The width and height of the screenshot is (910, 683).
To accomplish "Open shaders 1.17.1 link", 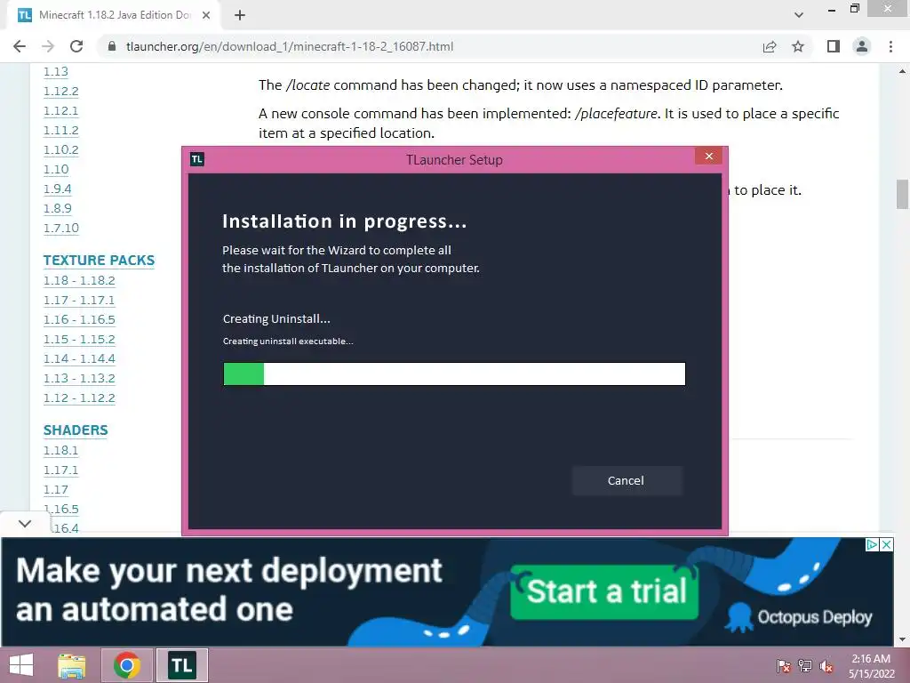I will click(x=61, y=470).
